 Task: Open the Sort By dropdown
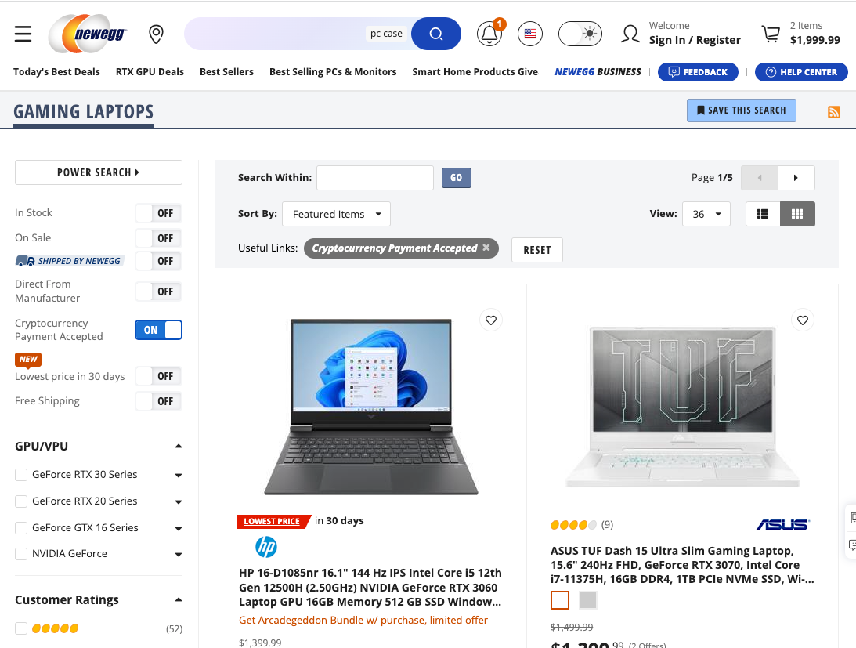point(336,214)
